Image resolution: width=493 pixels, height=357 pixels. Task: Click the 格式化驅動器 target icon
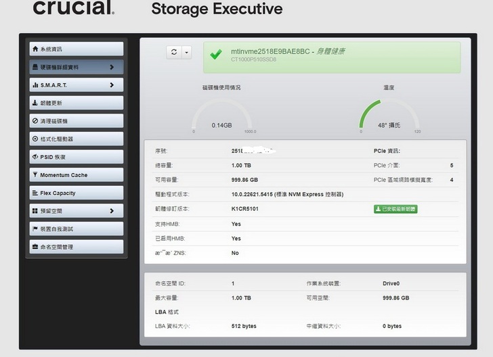point(35,139)
